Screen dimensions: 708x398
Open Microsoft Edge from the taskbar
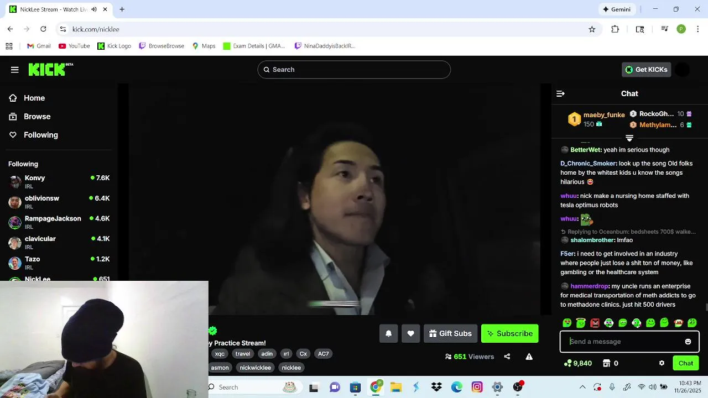pos(456,387)
